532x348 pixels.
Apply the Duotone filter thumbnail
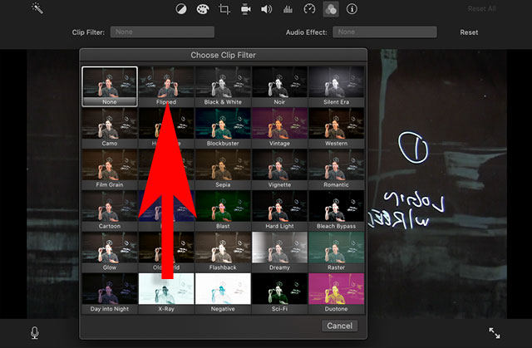click(336, 292)
